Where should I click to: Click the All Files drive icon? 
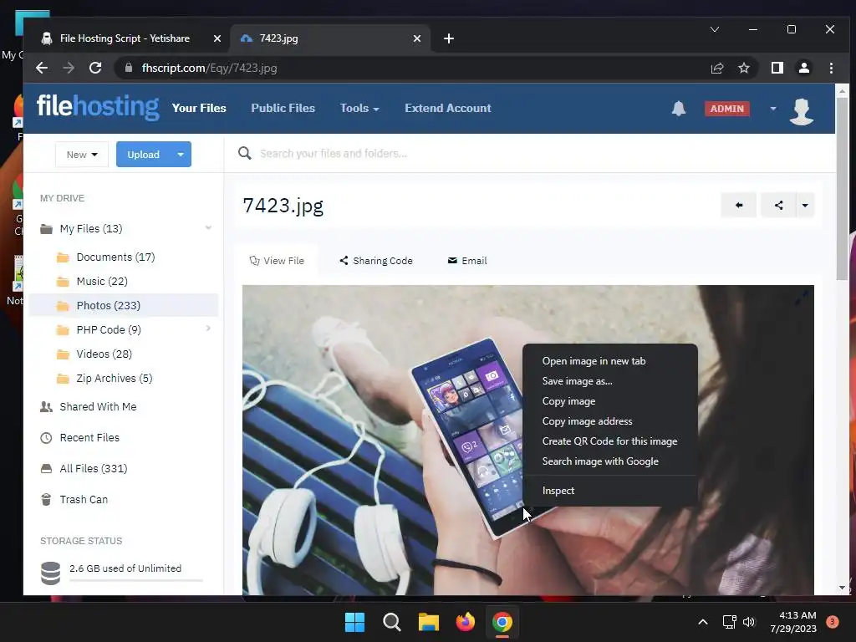(47, 468)
